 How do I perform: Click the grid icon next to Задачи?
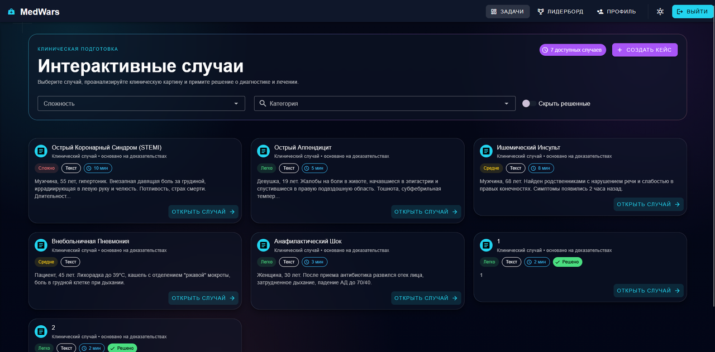click(x=494, y=12)
